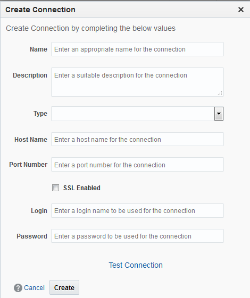Image resolution: width=250 pixels, height=298 pixels.
Task: Focus the Login input field
Action: (137, 210)
